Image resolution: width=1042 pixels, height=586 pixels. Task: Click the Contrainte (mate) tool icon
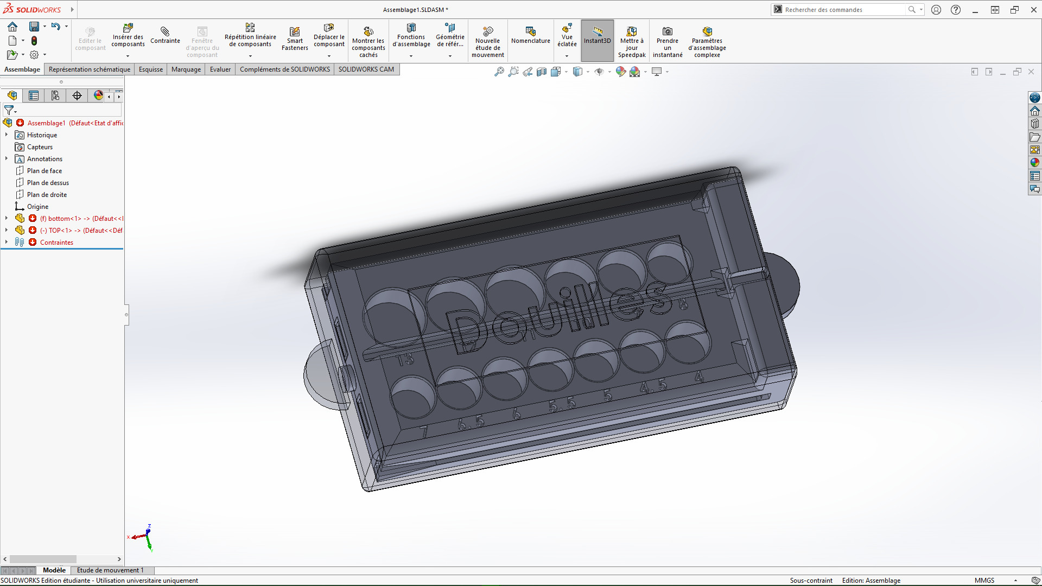pos(165,31)
